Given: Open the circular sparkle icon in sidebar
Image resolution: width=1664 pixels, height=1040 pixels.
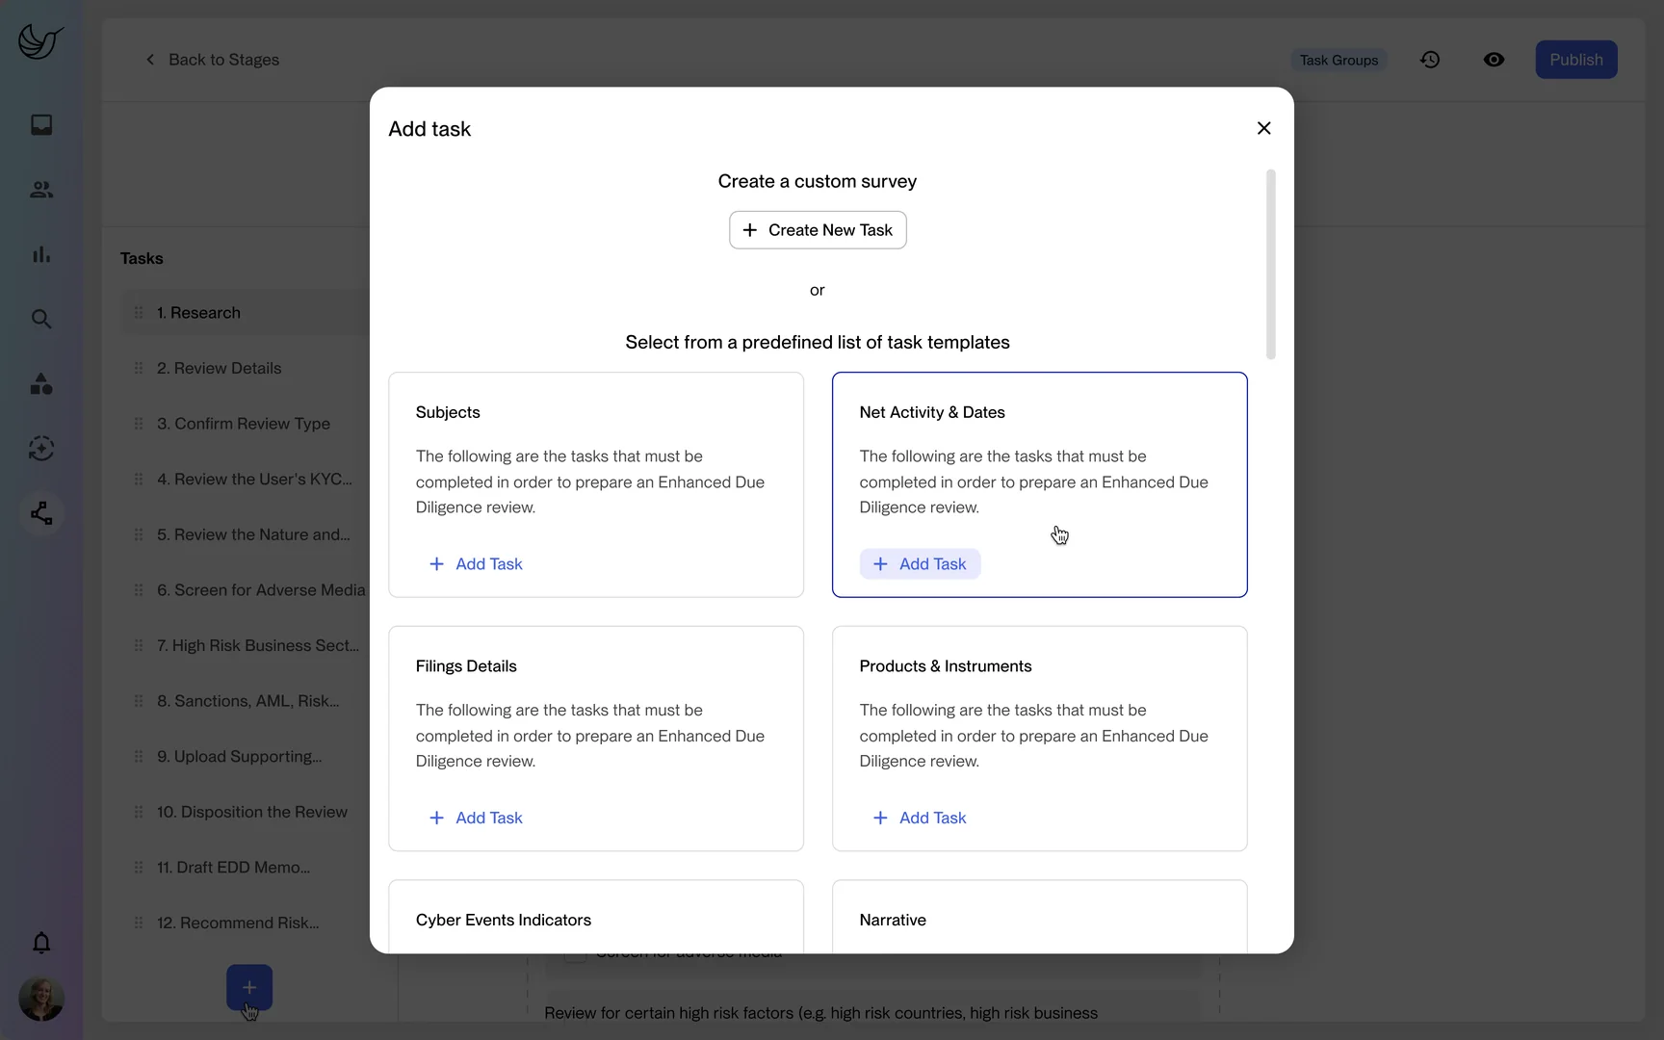Looking at the screenshot, I should tap(41, 448).
